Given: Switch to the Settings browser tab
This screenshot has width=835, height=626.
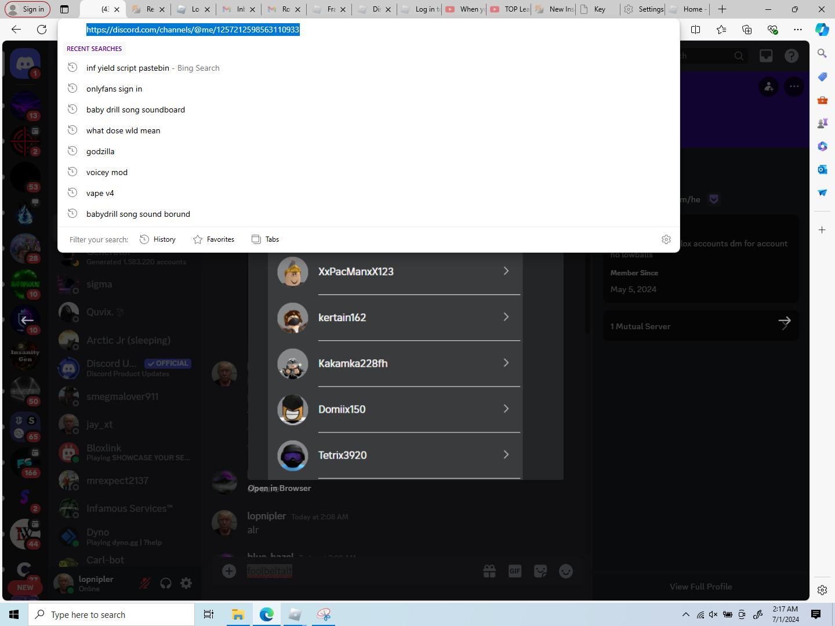Looking at the screenshot, I should click(x=643, y=9).
